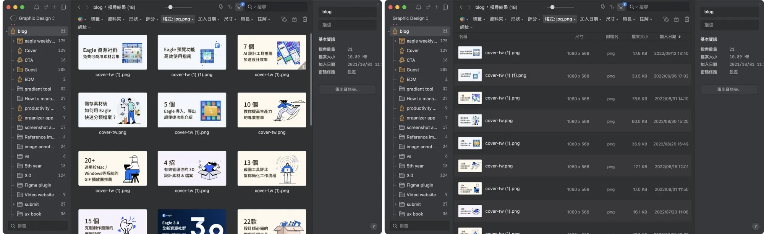Collapse the blog folder in grid-view sidebar
Viewport: 764px width, 234px height.
pos(7,31)
